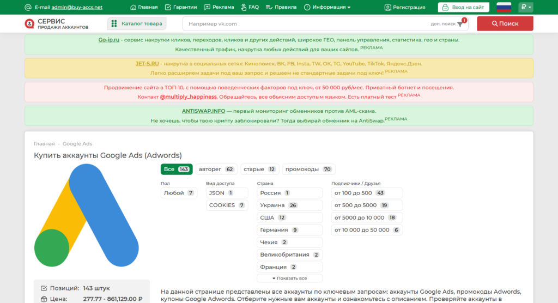Image resolution: width=558 pixels, height=303 pixels.
Task: Select the промокоды 70 filter tab
Action: click(x=308, y=169)
